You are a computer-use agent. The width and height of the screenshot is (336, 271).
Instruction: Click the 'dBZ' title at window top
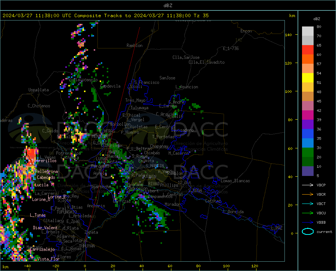click(168, 6)
